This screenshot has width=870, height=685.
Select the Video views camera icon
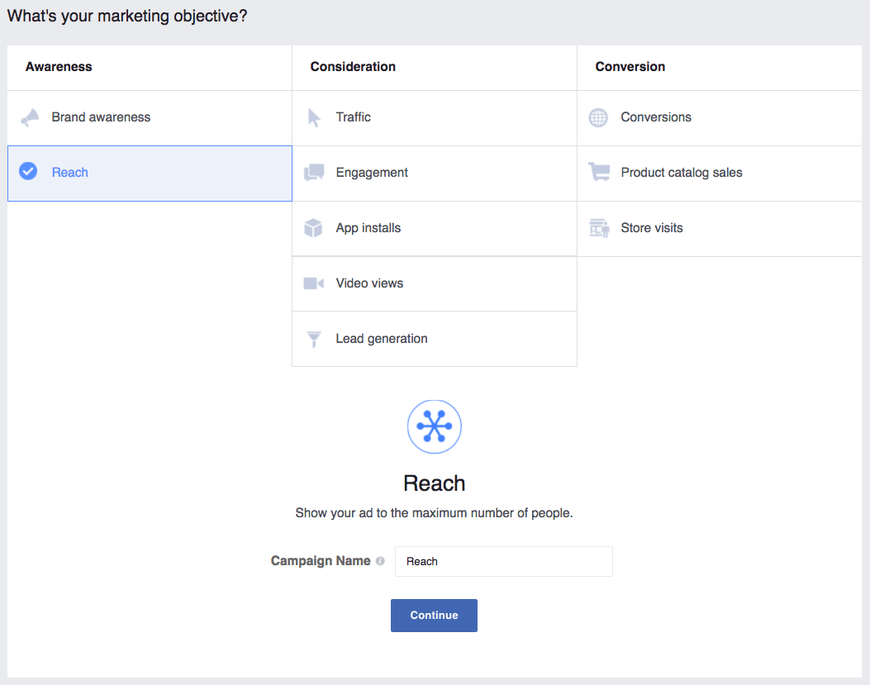[315, 283]
